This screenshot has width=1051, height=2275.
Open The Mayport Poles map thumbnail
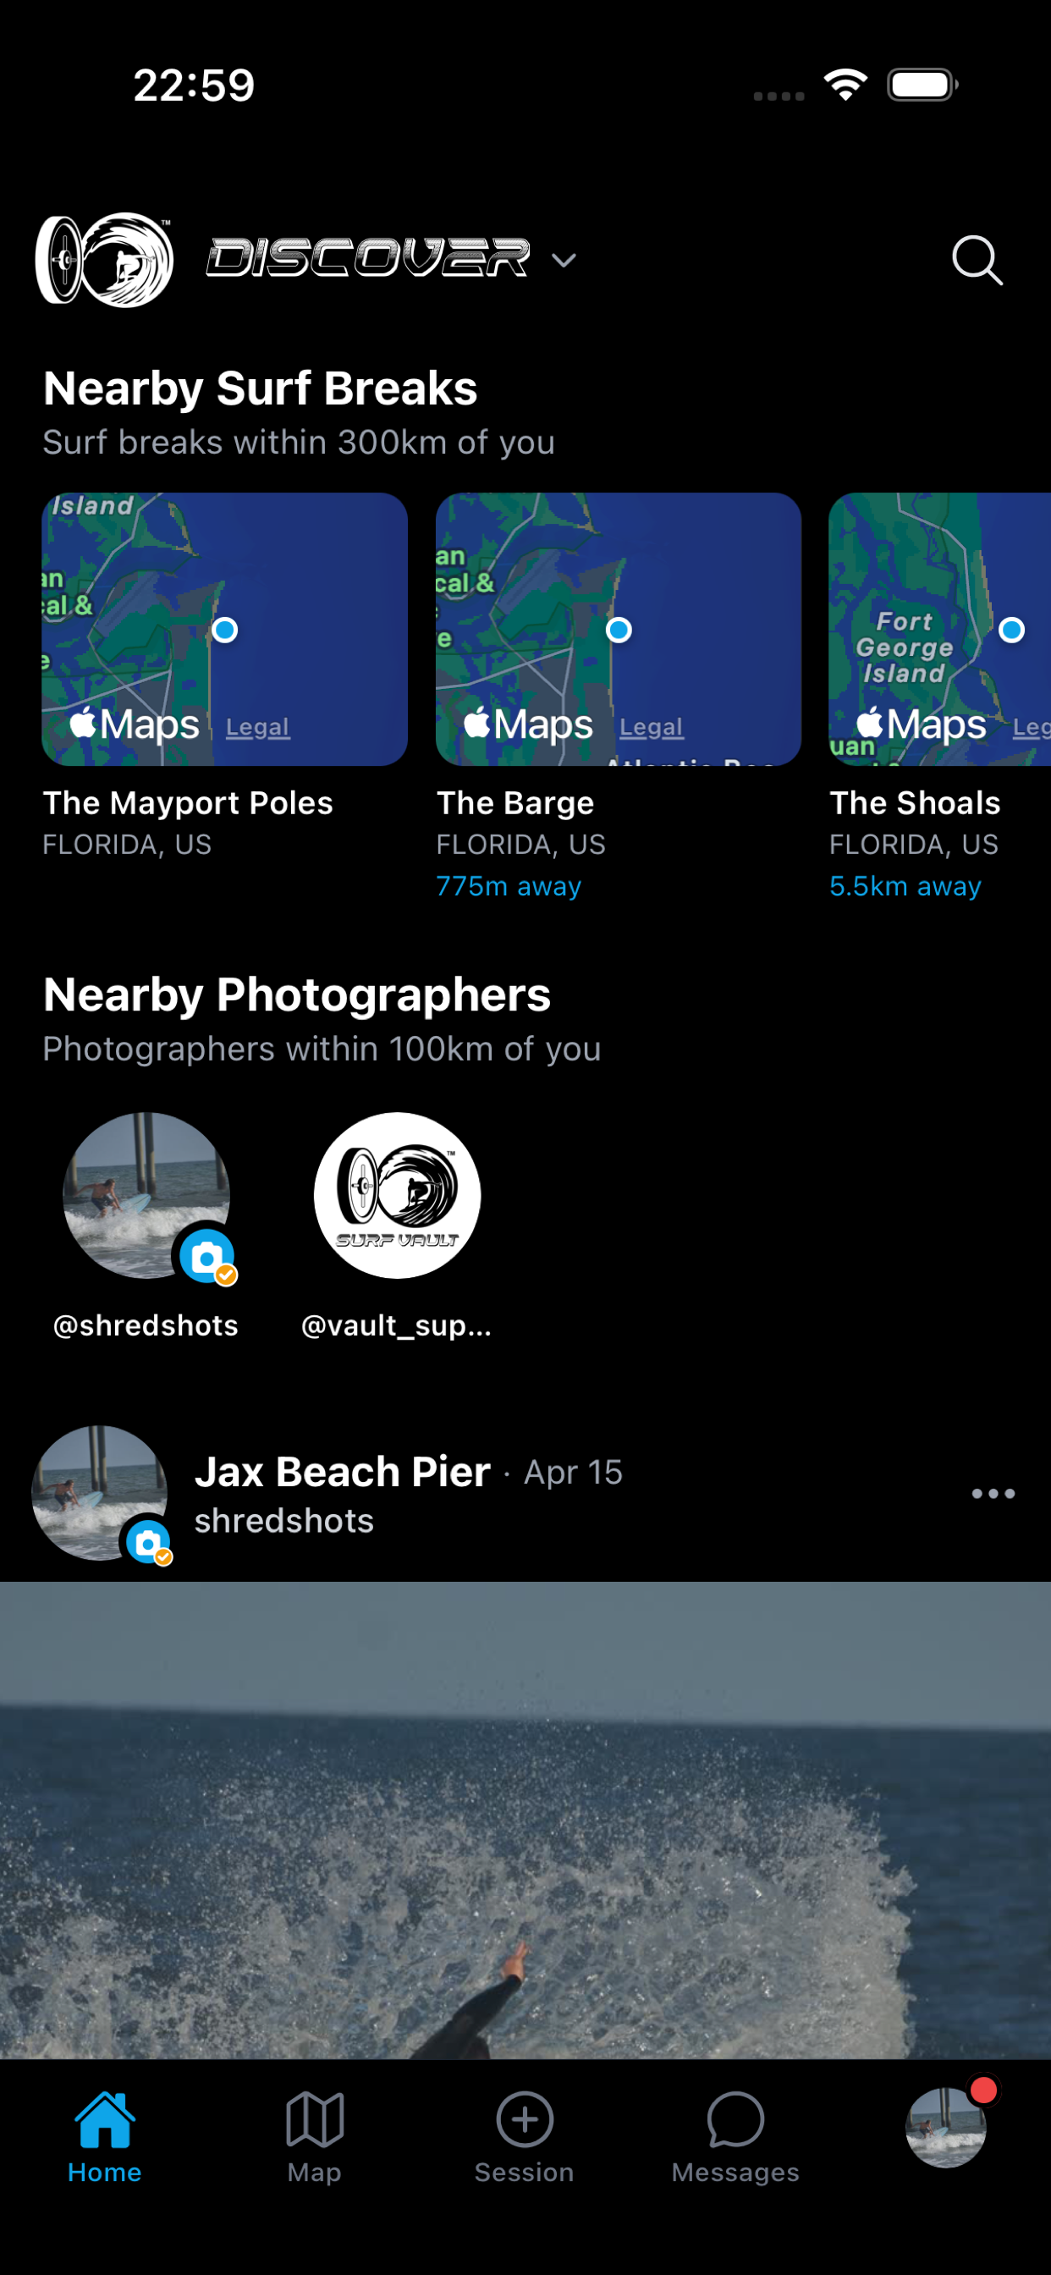click(224, 629)
